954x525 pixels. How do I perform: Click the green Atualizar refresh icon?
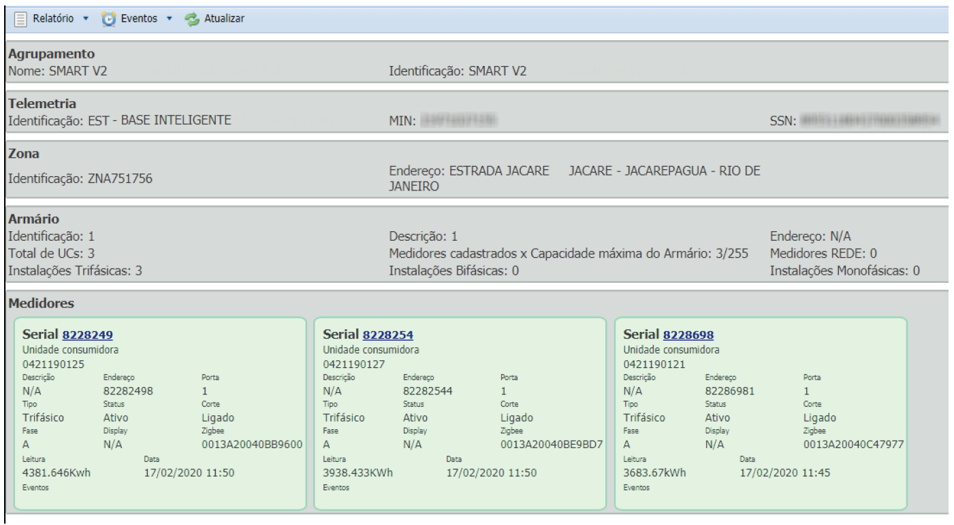coord(192,19)
